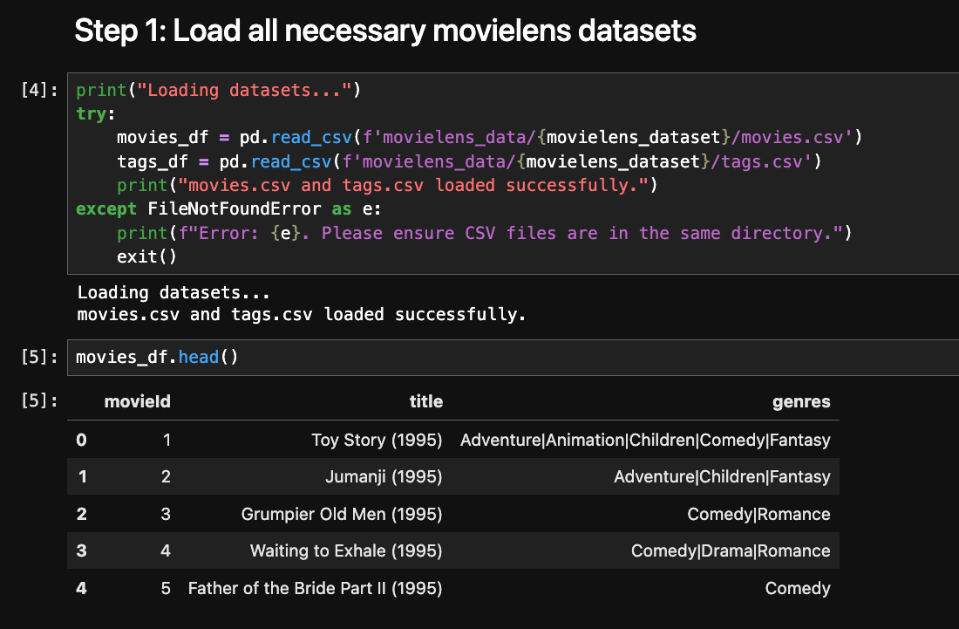Click the Comedy|Drama|Romance genres cell
This screenshot has height=629, width=959.
pyautogui.click(x=730, y=550)
